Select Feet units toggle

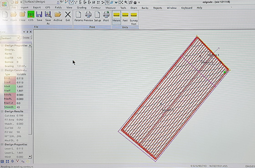tap(125, 18)
